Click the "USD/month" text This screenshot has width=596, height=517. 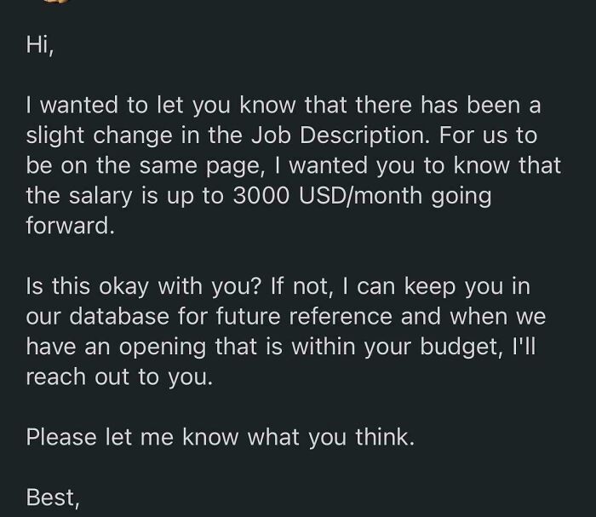pos(361,195)
